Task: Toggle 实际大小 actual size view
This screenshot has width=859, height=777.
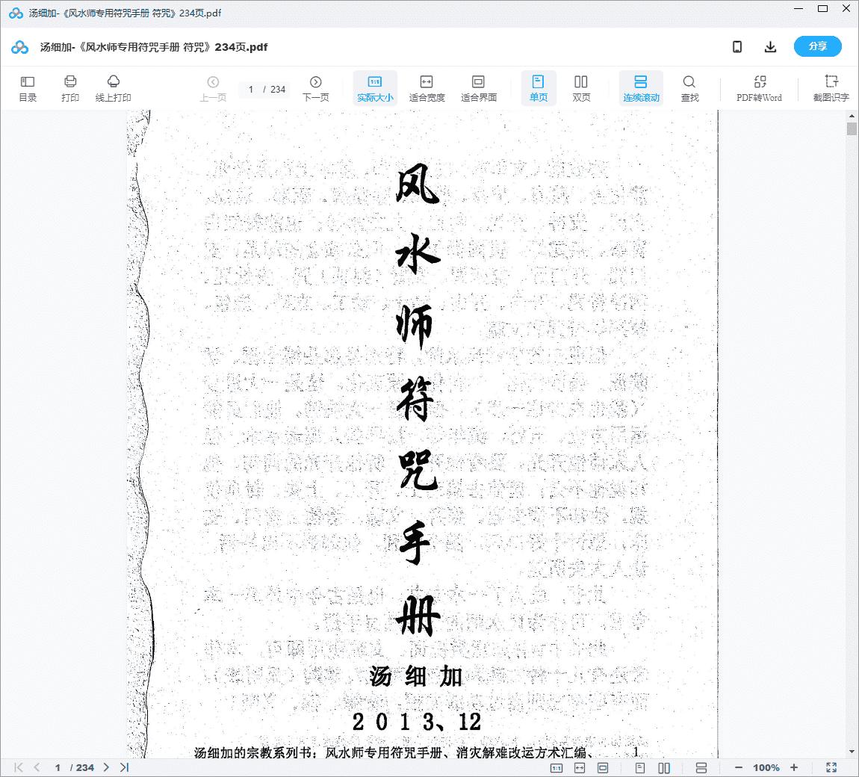Action: (x=375, y=88)
